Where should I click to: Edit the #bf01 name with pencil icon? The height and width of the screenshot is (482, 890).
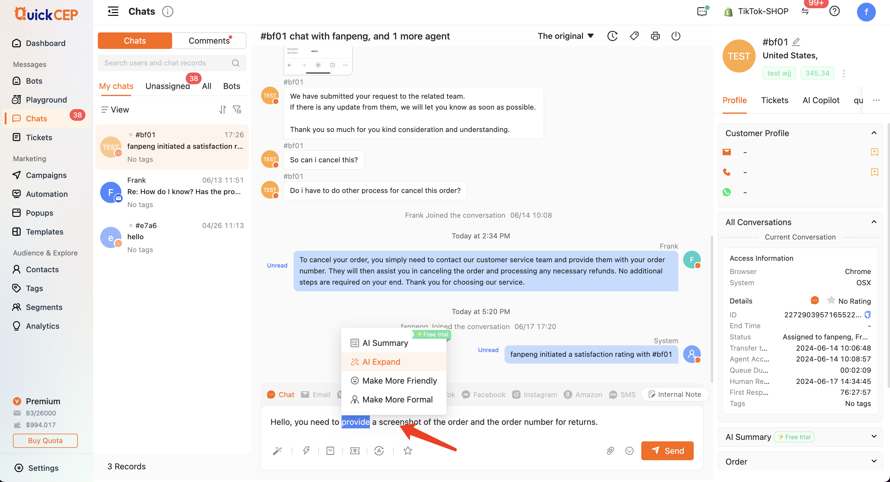tap(796, 42)
